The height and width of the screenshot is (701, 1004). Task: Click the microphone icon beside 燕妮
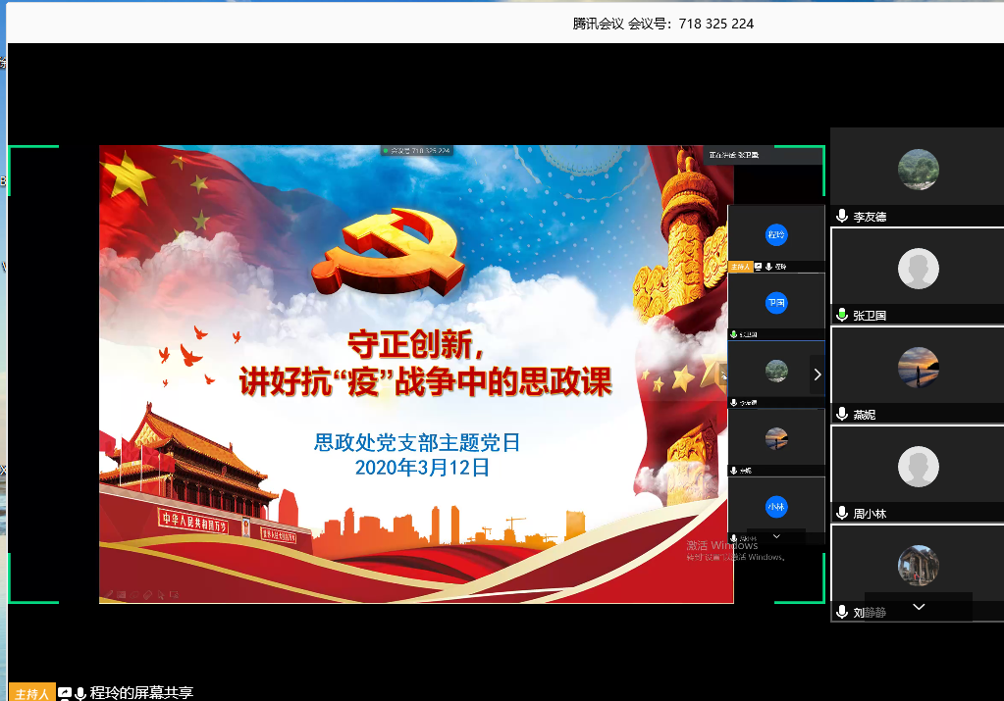[841, 415]
